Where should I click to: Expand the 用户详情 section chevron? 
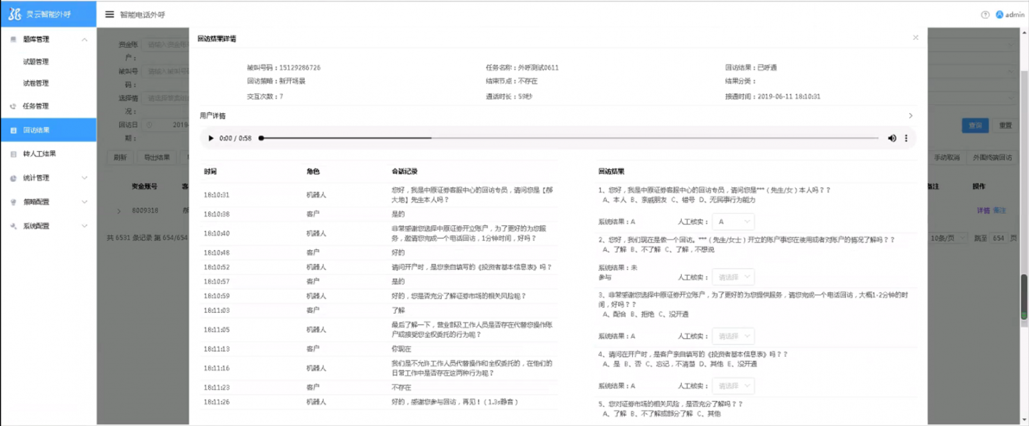[910, 116]
